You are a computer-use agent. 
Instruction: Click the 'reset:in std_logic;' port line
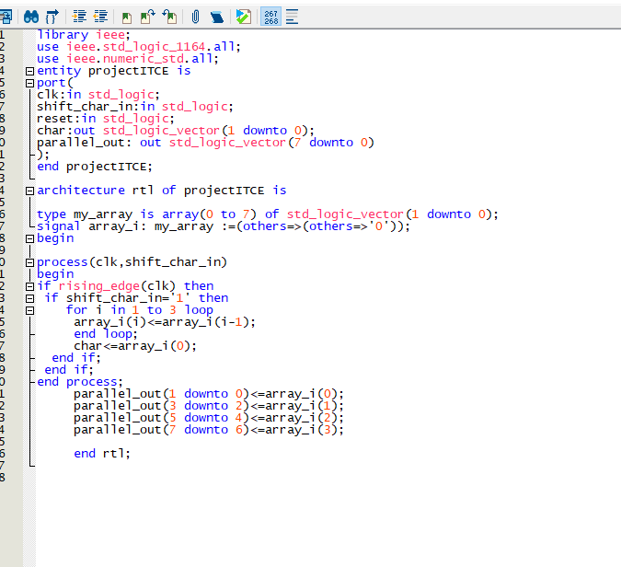click(106, 119)
